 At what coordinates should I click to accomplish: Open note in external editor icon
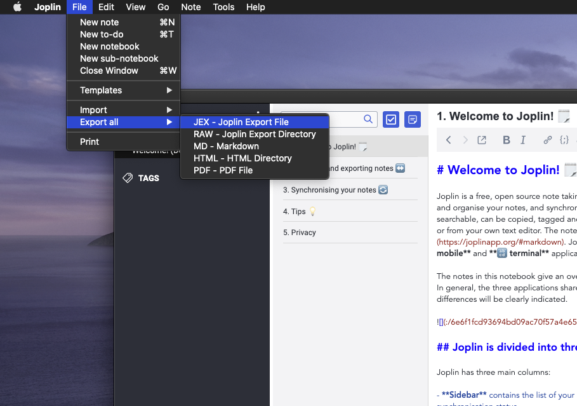(482, 140)
